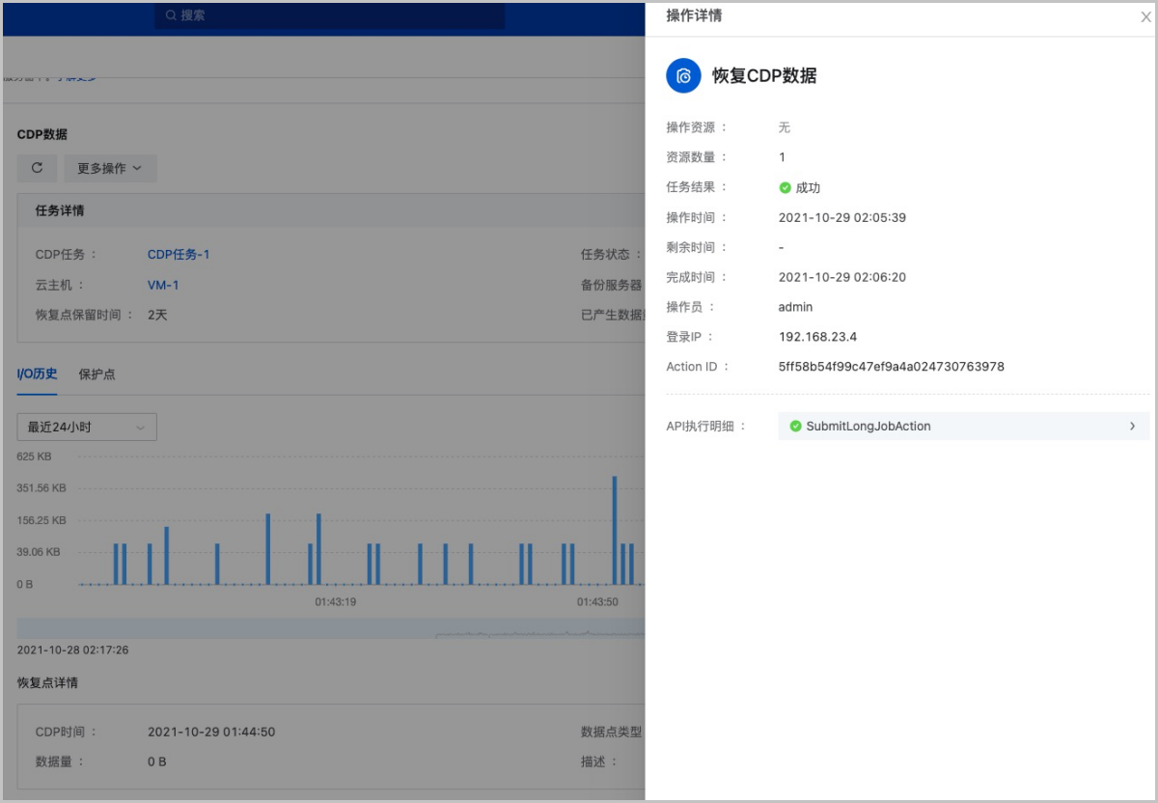Click the SubmitLongJobAction label

(x=868, y=426)
